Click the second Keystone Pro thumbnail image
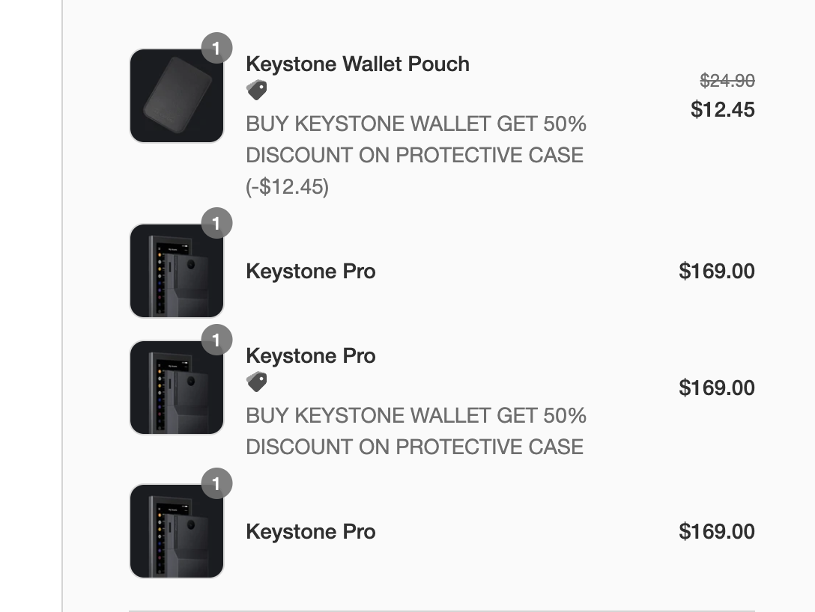The image size is (815, 612). (x=176, y=387)
